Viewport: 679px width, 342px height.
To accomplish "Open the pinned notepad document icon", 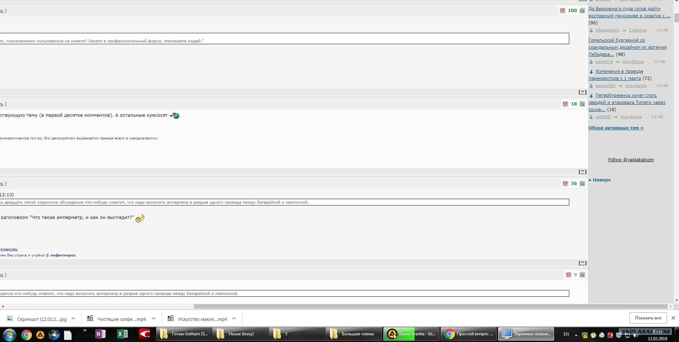I will [x=68, y=334].
